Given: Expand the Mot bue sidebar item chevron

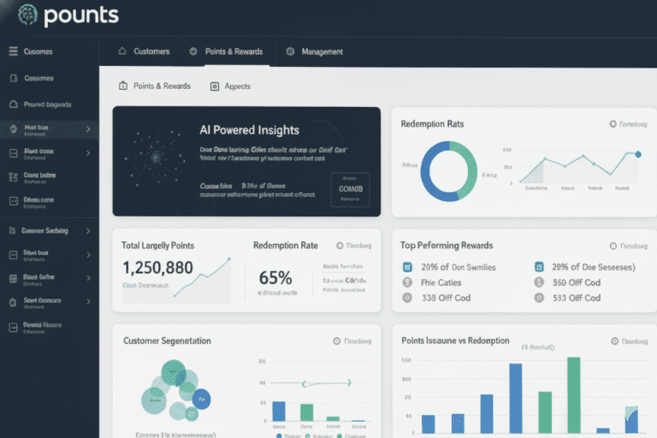Looking at the screenshot, I should (88, 129).
